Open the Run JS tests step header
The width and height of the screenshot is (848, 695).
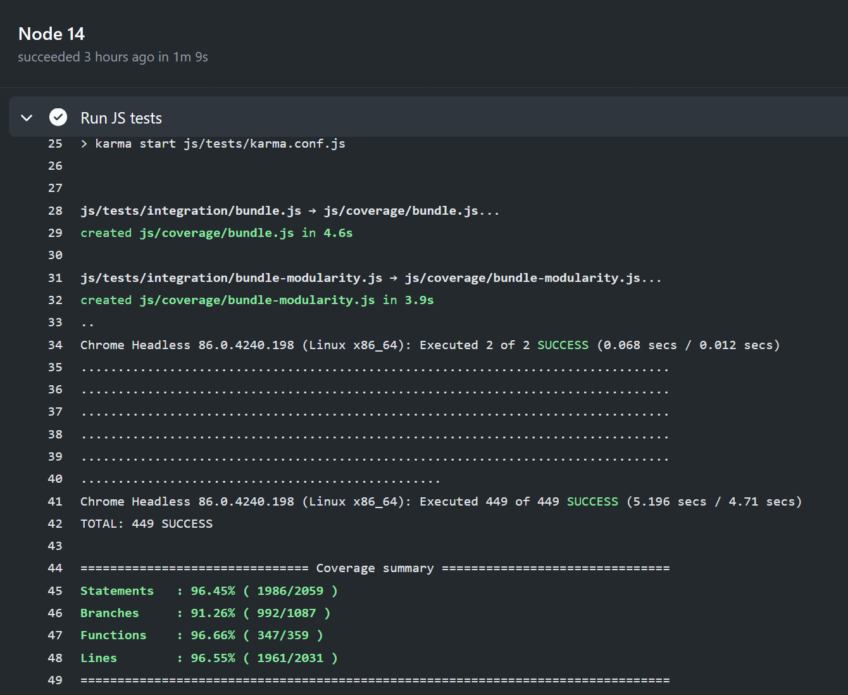click(428, 117)
